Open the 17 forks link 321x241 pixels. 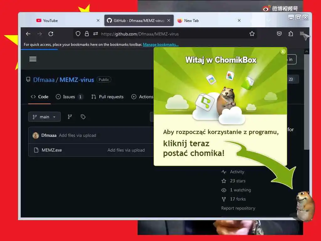[238, 199]
